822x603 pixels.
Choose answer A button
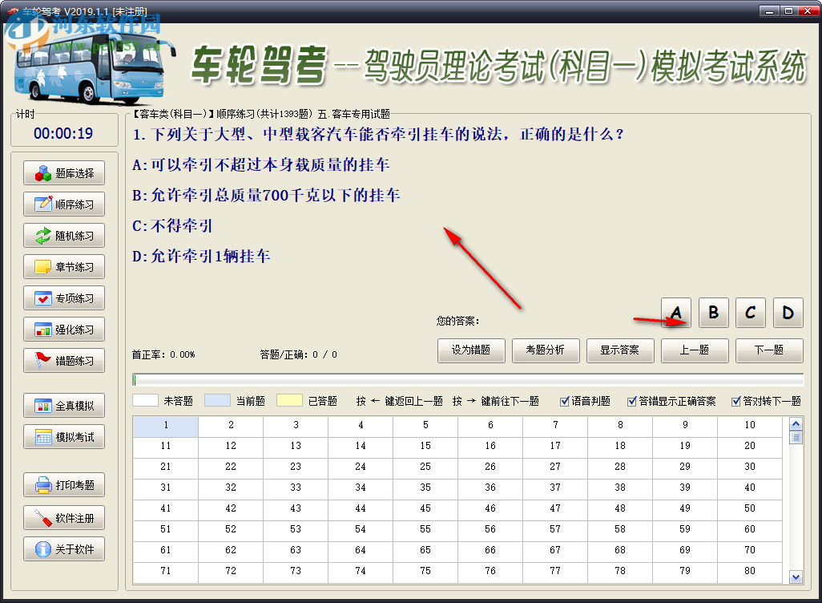676,313
